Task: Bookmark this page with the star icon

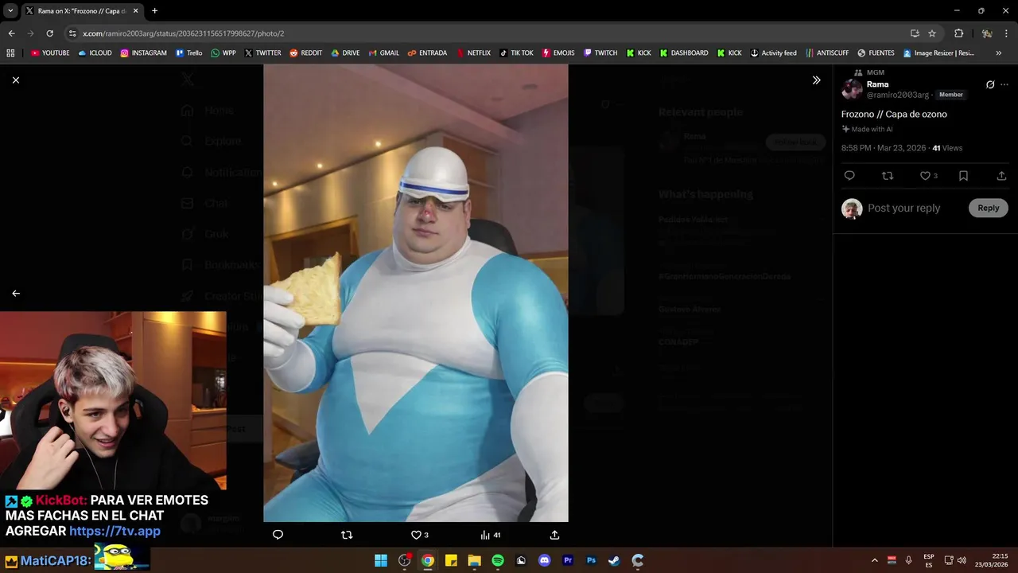Action: click(932, 33)
